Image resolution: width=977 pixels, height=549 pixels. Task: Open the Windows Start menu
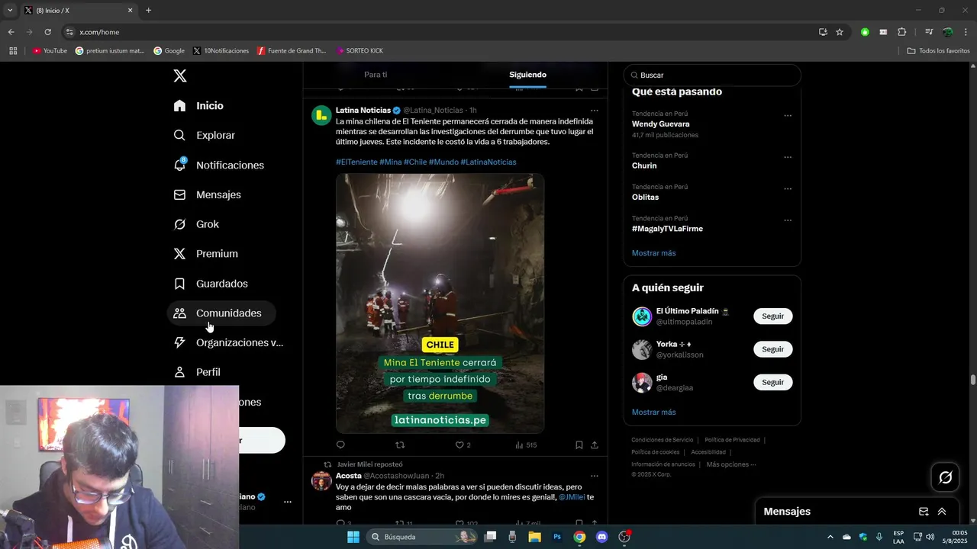point(353,537)
